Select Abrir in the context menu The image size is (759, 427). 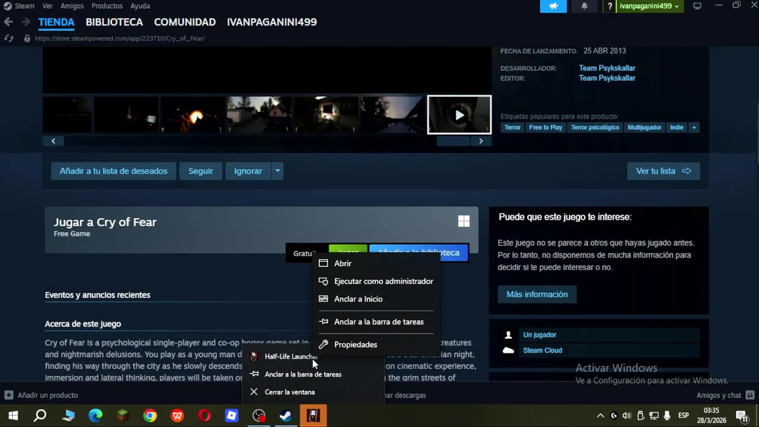(x=377, y=263)
